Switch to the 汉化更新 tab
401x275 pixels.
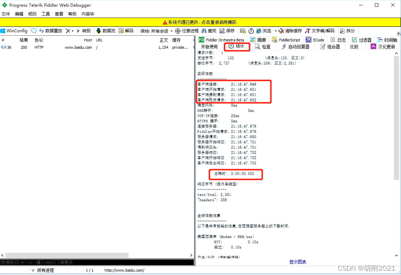pyautogui.click(x=383, y=47)
